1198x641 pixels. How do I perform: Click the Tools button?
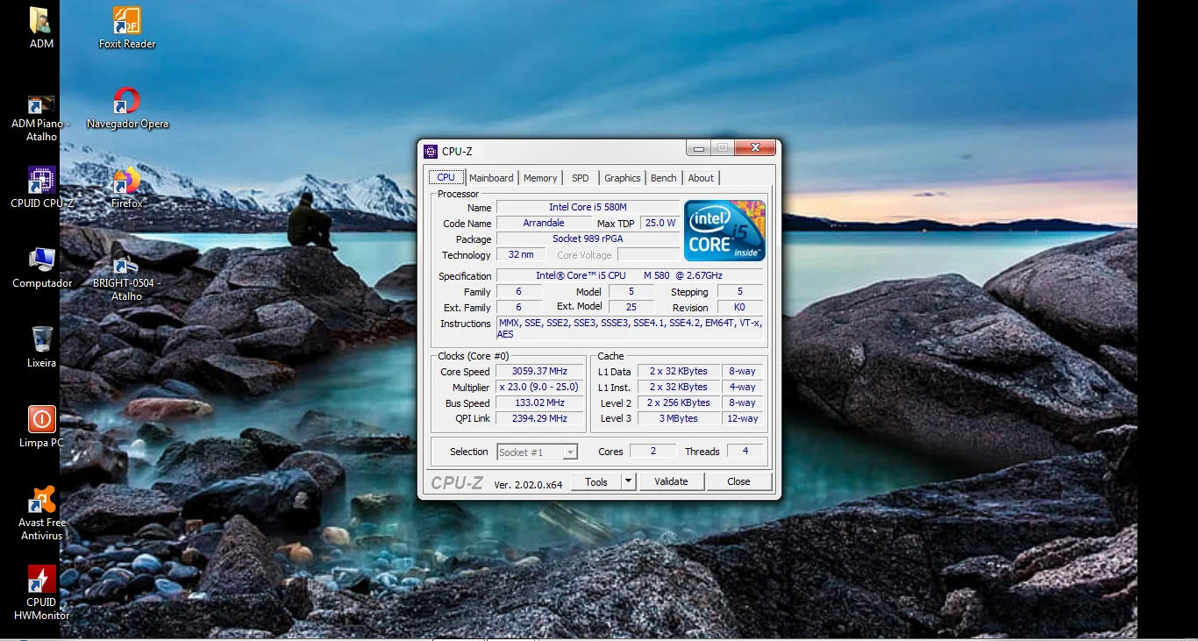tap(596, 481)
